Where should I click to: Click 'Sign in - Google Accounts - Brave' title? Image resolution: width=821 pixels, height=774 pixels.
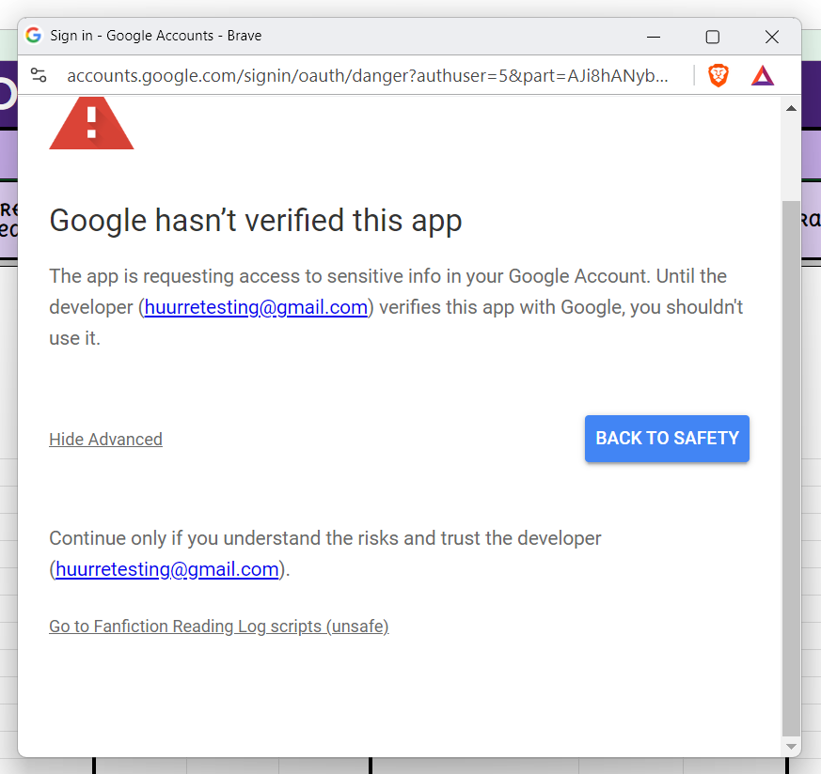coord(156,36)
